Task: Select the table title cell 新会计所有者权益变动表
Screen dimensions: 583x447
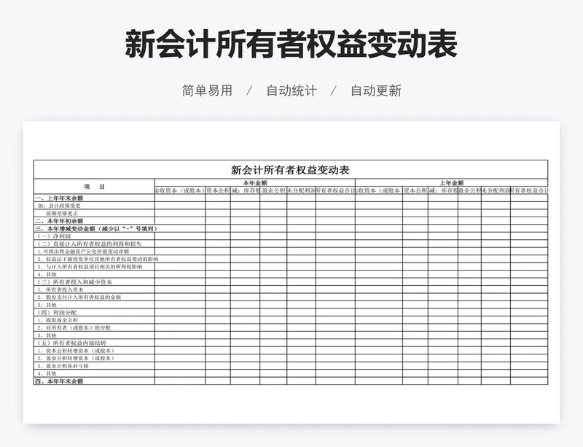Action: tap(290, 170)
